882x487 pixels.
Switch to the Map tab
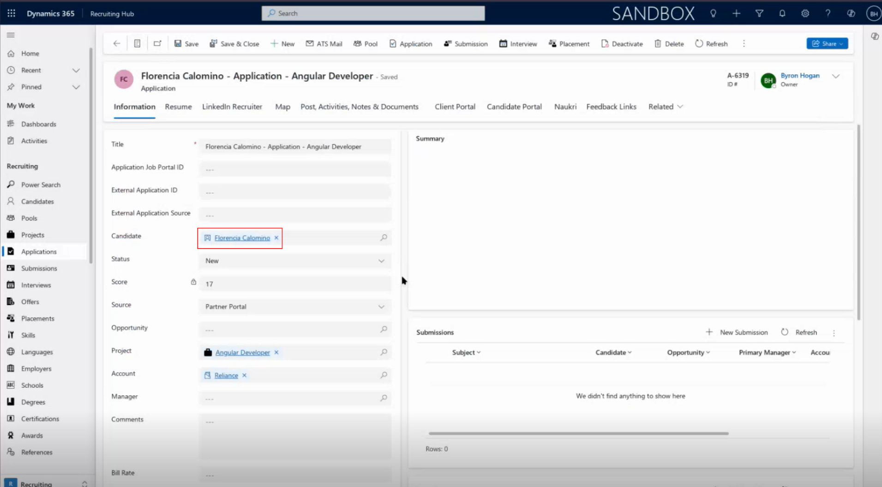pos(282,107)
